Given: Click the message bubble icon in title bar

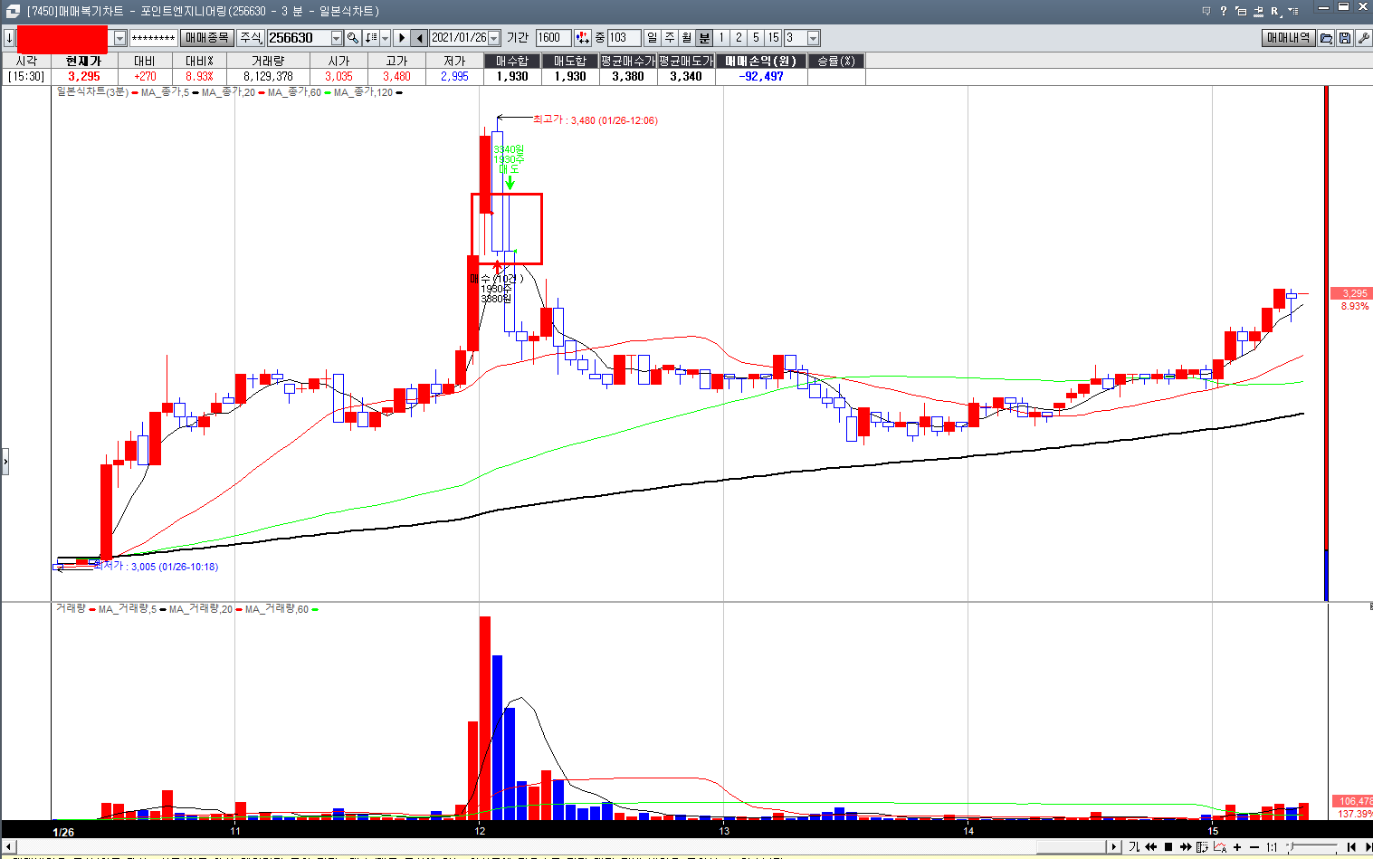Looking at the screenshot, I should click(x=1206, y=11).
